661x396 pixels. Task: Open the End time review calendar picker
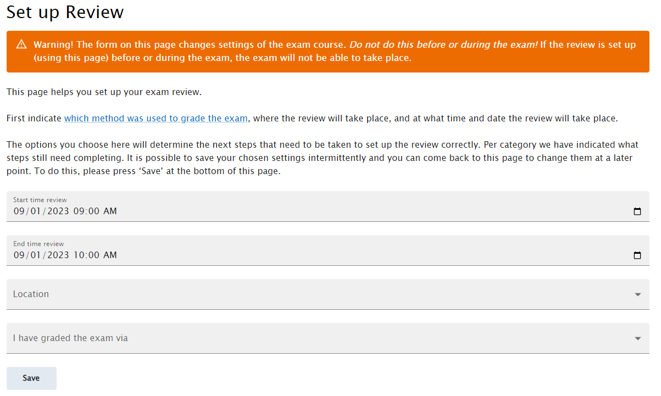click(x=637, y=255)
